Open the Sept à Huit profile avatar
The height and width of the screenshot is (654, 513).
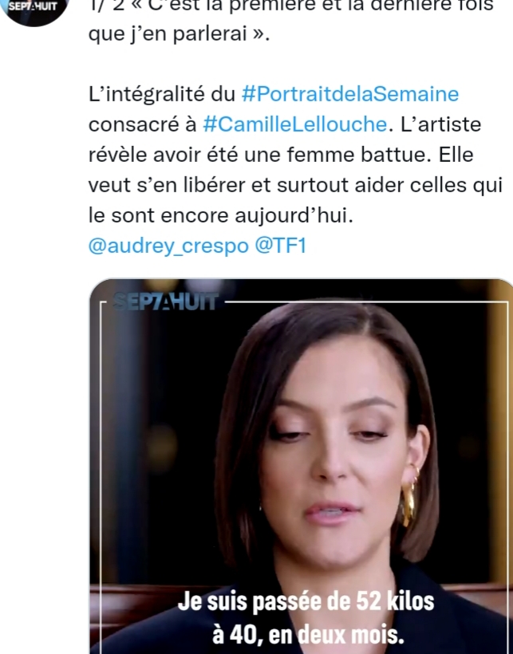click(x=34, y=10)
